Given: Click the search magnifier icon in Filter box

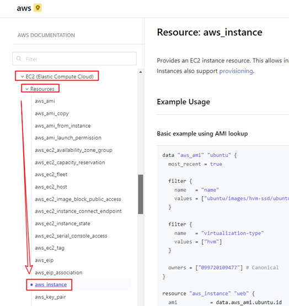Looking at the screenshot, I should (19, 59).
